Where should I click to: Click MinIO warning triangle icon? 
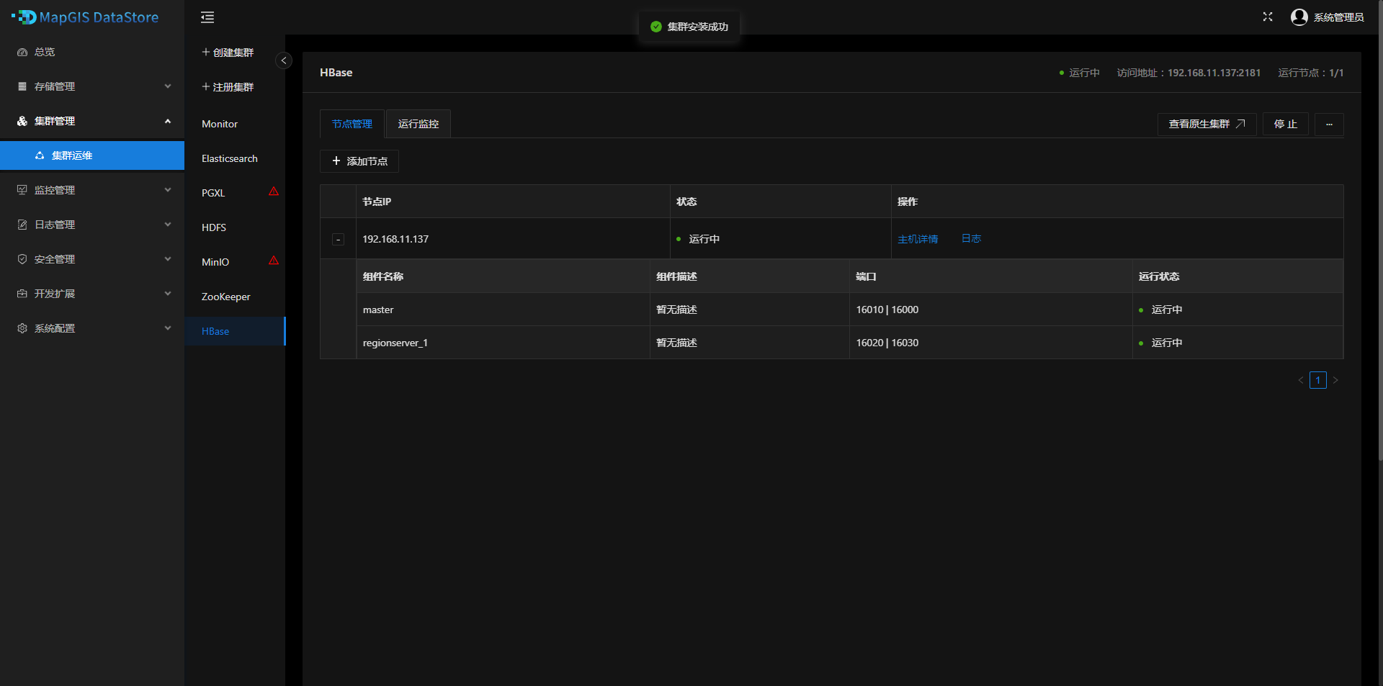click(274, 261)
